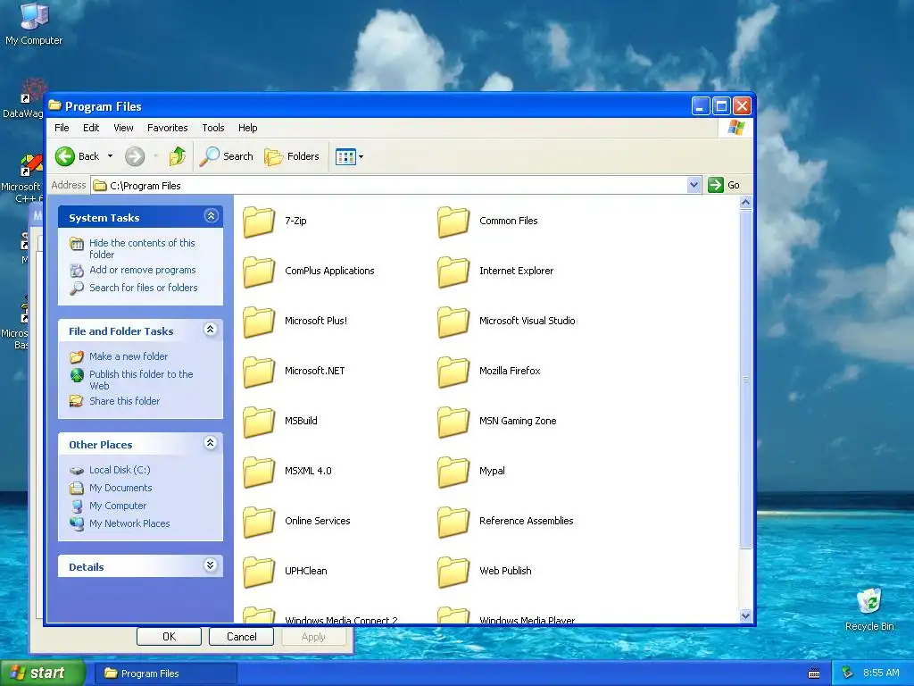Click the scrollbar down arrow
This screenshot has height=686, width=914.
point(745,615)
